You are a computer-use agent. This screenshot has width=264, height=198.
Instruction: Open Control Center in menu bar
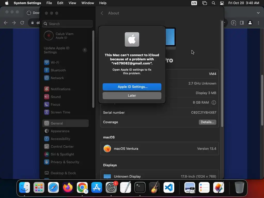point(222,3)
